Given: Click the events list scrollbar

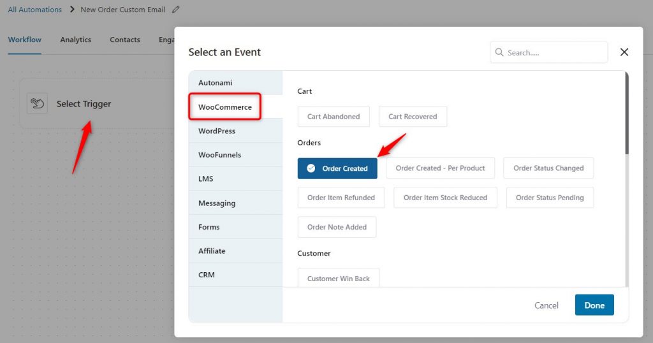Looking at the screenshot, I should click(x=627, y=113).
